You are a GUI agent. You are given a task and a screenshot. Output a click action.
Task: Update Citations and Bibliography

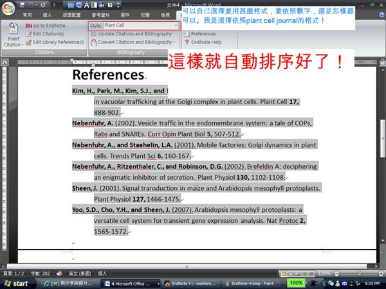pos(131,34)
